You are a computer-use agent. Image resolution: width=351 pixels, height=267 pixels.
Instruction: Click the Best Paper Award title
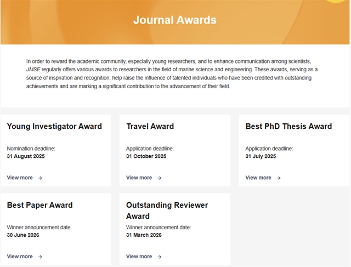[39, 205]
